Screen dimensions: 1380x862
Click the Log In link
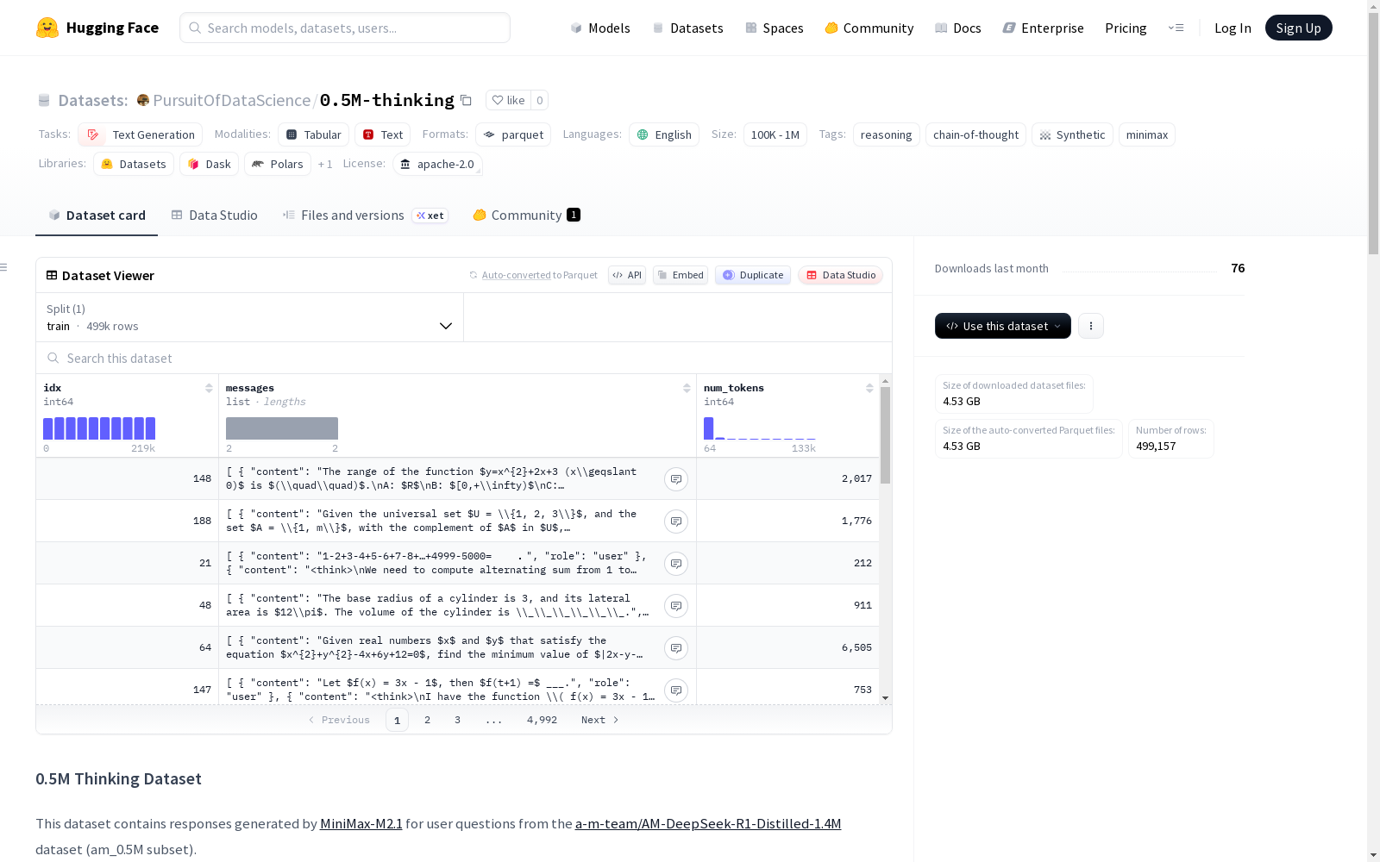click(1233, 28)
